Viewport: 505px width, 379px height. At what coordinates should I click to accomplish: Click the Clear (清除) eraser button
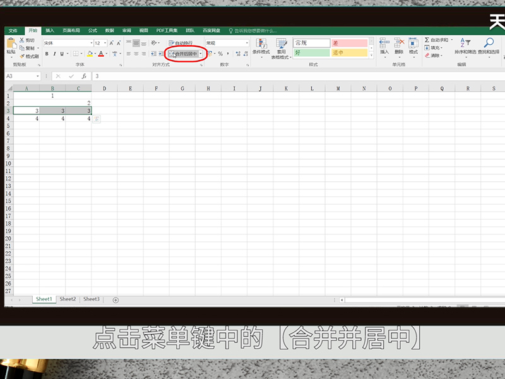(x=433, y=56)
